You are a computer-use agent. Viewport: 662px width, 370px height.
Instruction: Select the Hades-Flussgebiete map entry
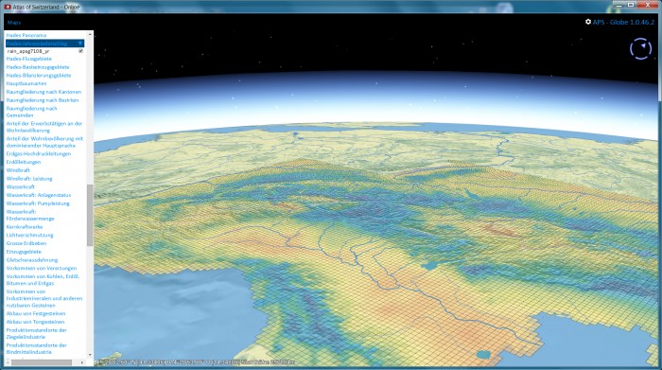pyautogui.click(x=28, y=59)
